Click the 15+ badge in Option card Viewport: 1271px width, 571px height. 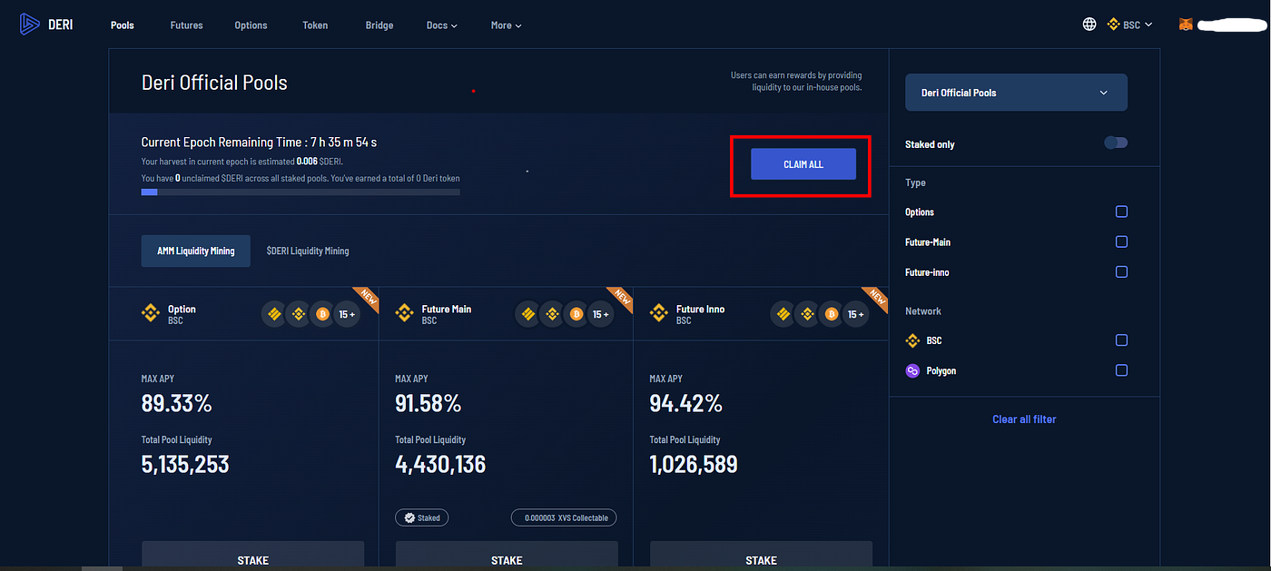tap(347, 314)
